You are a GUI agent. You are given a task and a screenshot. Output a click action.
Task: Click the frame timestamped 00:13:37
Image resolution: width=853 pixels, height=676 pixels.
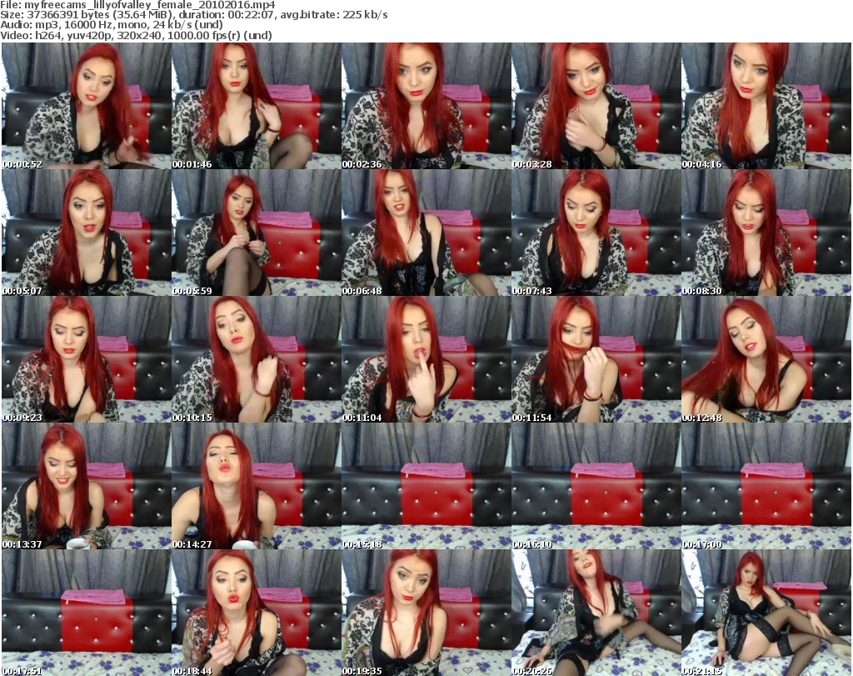(x=87, y=486)
